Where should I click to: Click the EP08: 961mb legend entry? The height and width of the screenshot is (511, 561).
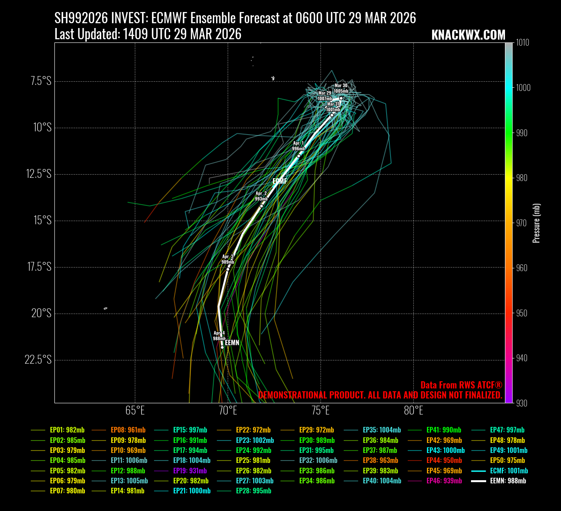point(128,430)
